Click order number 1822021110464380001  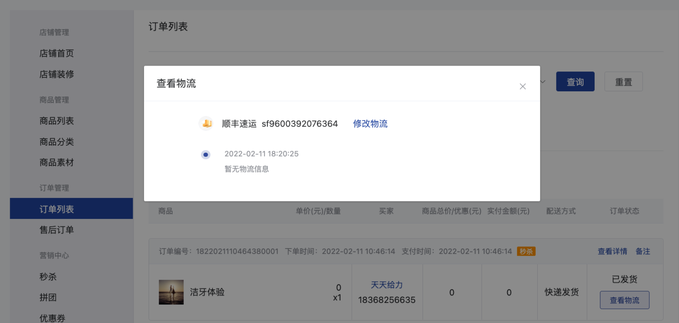tap(237, 251)
